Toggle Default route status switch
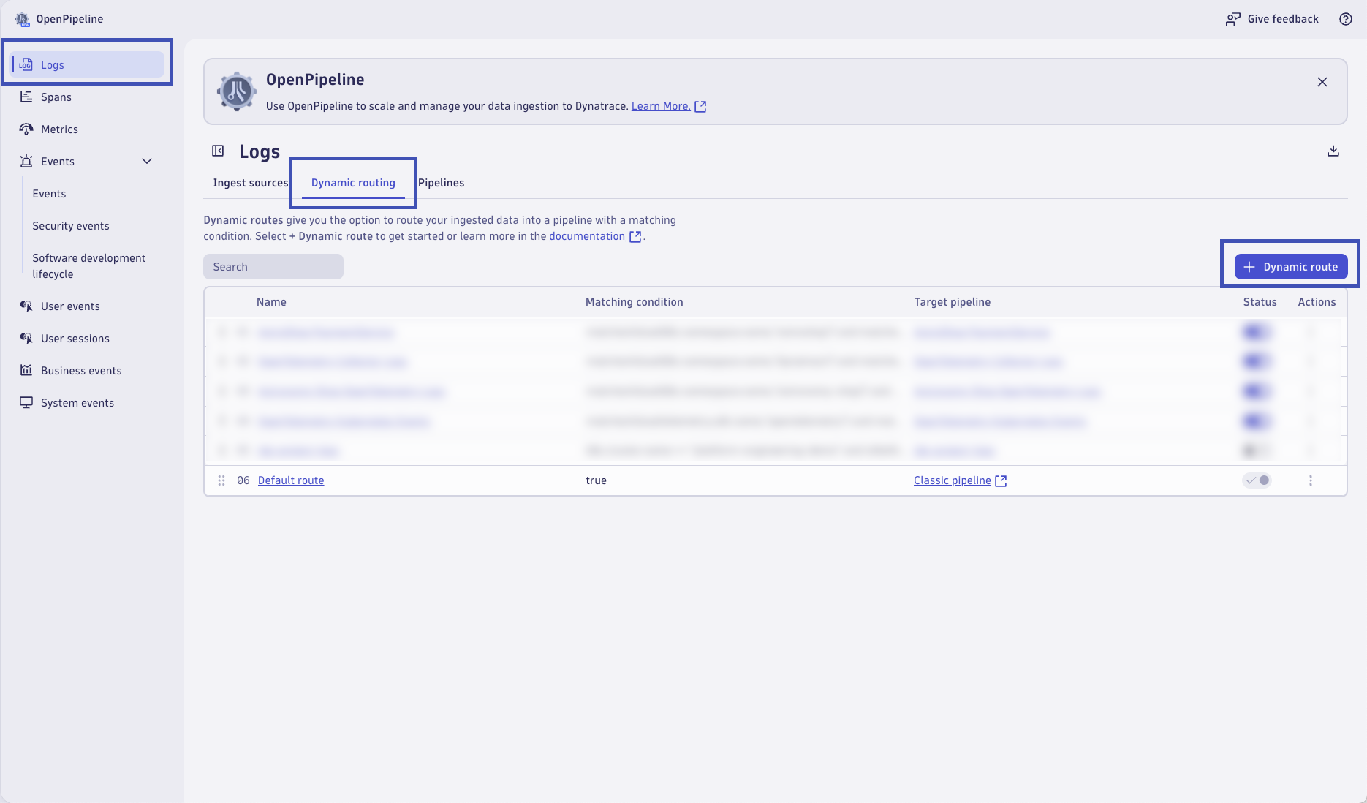The height and width of the screenshot is (803, 1367). coord(1257,480)
